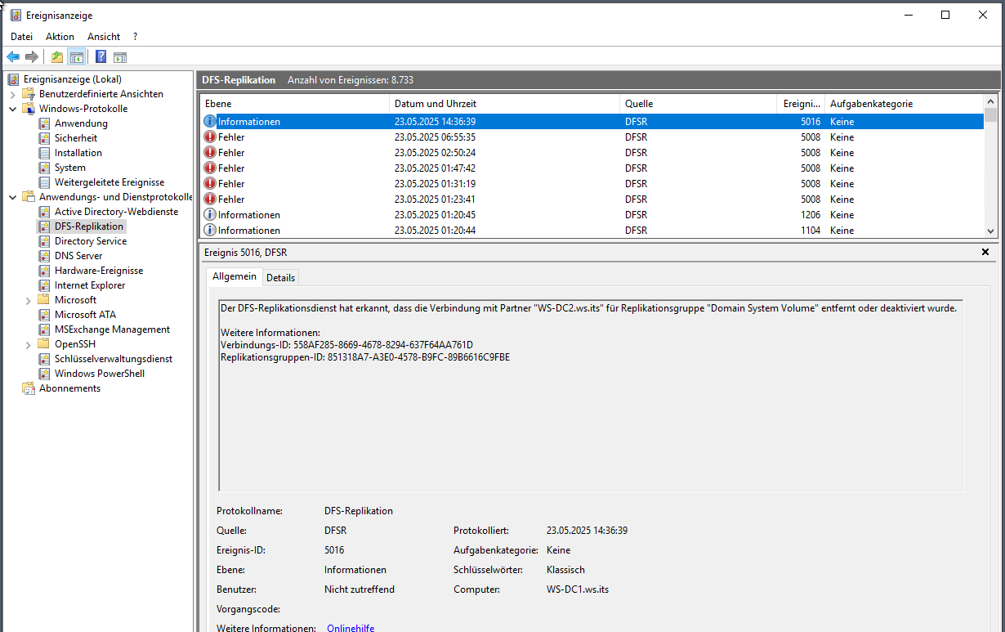Expand the Benutzerdefinierte Ansichten node

[12, 94]
